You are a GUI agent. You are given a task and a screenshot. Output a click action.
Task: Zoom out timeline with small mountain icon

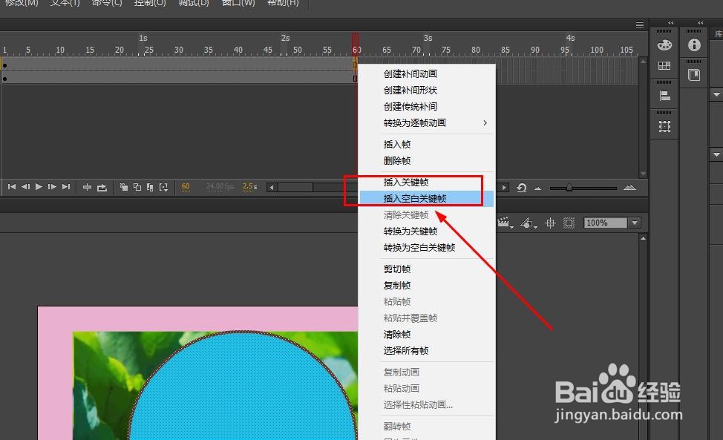pyautogui.click(x=537, y=188)
